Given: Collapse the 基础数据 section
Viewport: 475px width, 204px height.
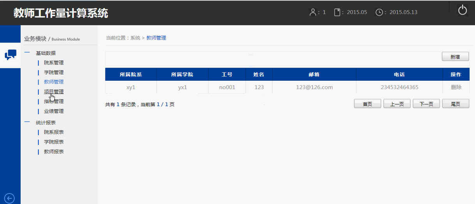Looking at the screenshot, I should [27, 53].
